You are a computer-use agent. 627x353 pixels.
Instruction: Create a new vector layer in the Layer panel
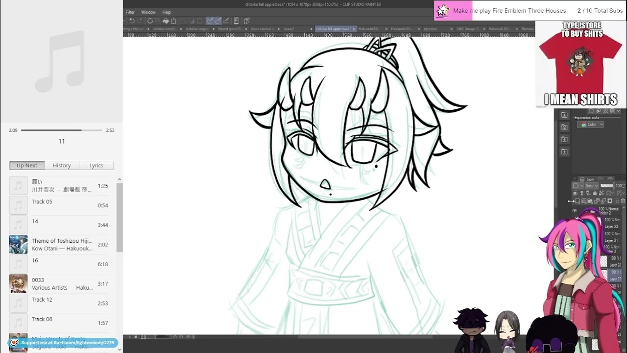[584, 201]
